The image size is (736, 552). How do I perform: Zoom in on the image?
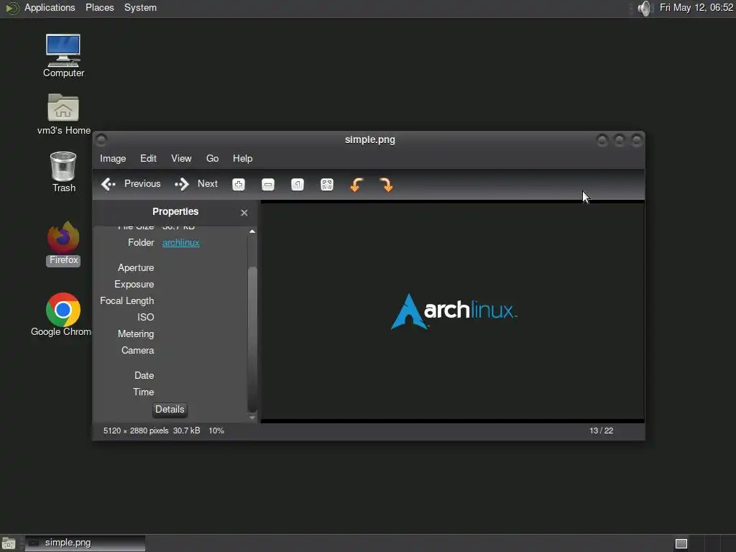point(239,185)
